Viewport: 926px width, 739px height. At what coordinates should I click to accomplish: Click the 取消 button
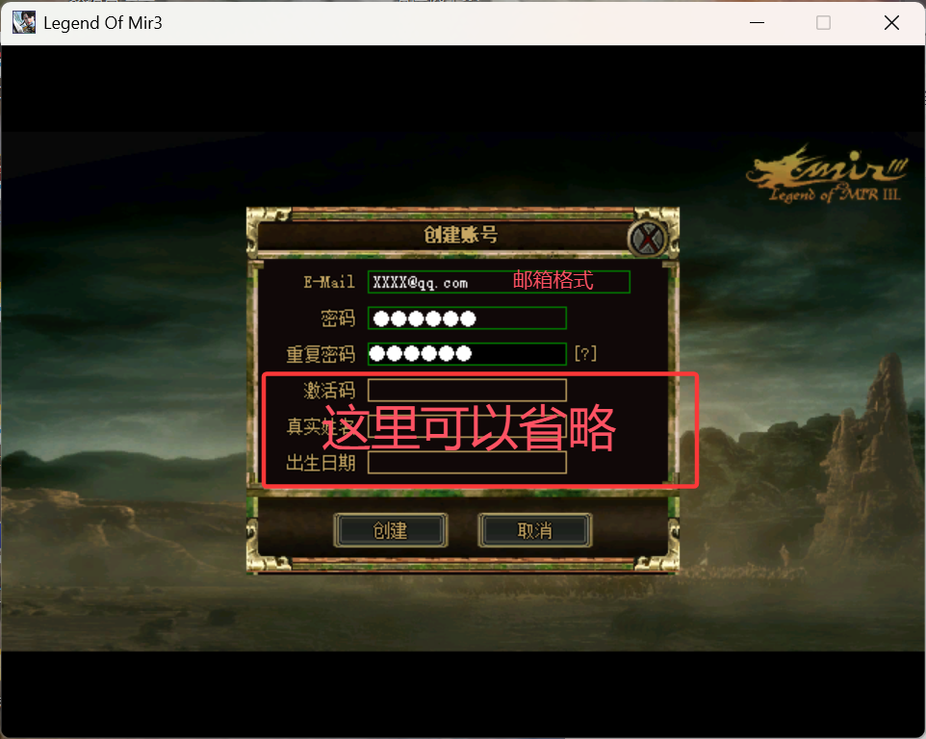534,530
